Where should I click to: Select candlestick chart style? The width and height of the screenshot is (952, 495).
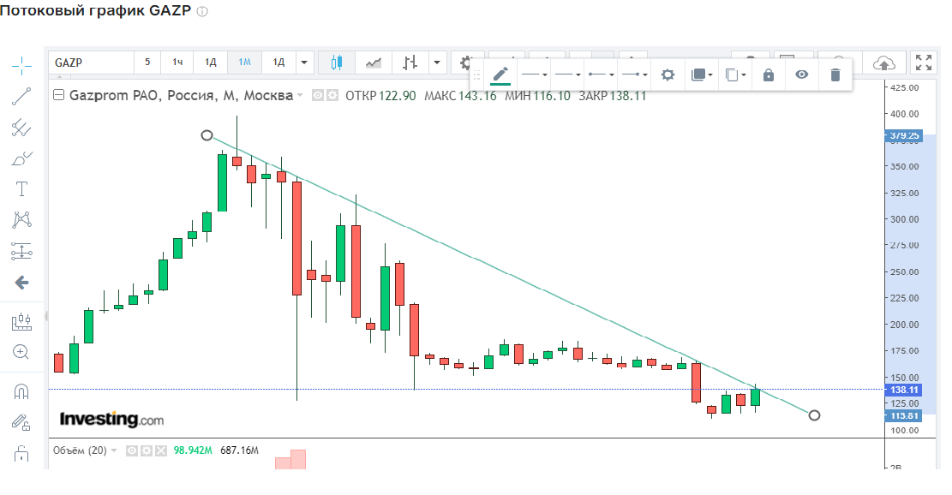pyautogui.click(x=337, y=63)
